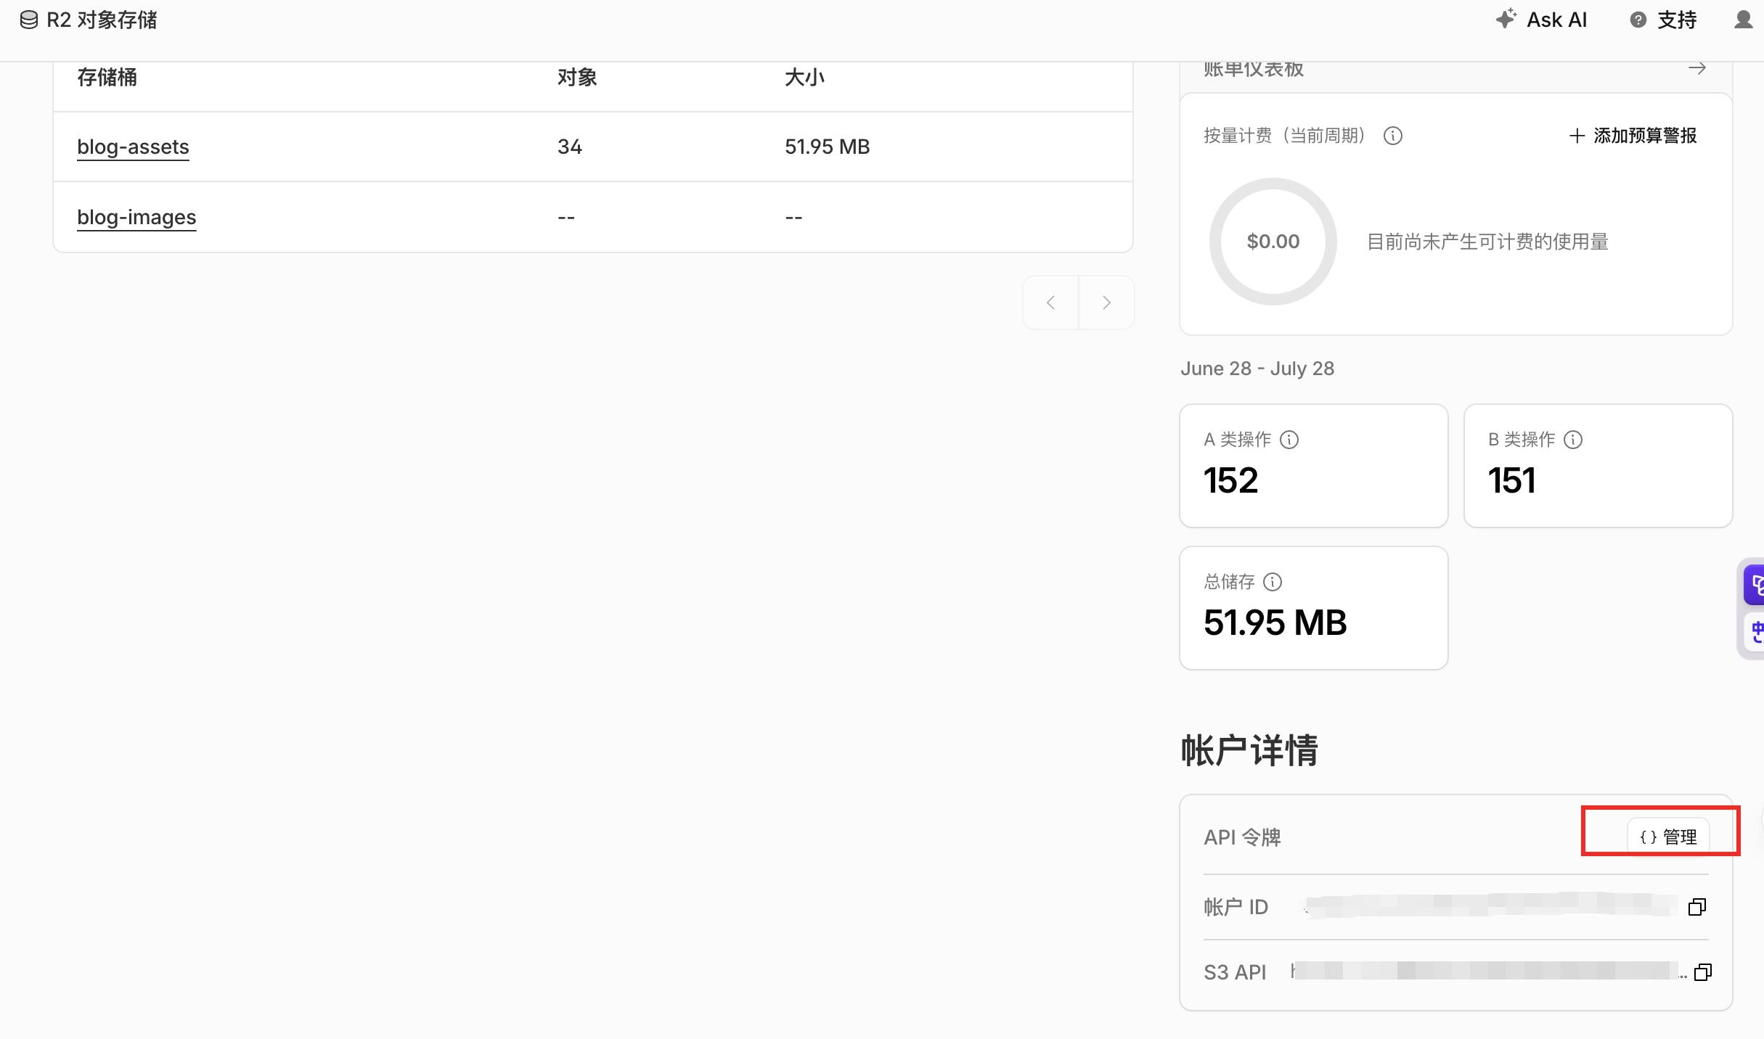Click the 总储存 51.95 MB card
This screenshot has width=1764, height=1039.
click(x=1314, y=608)
